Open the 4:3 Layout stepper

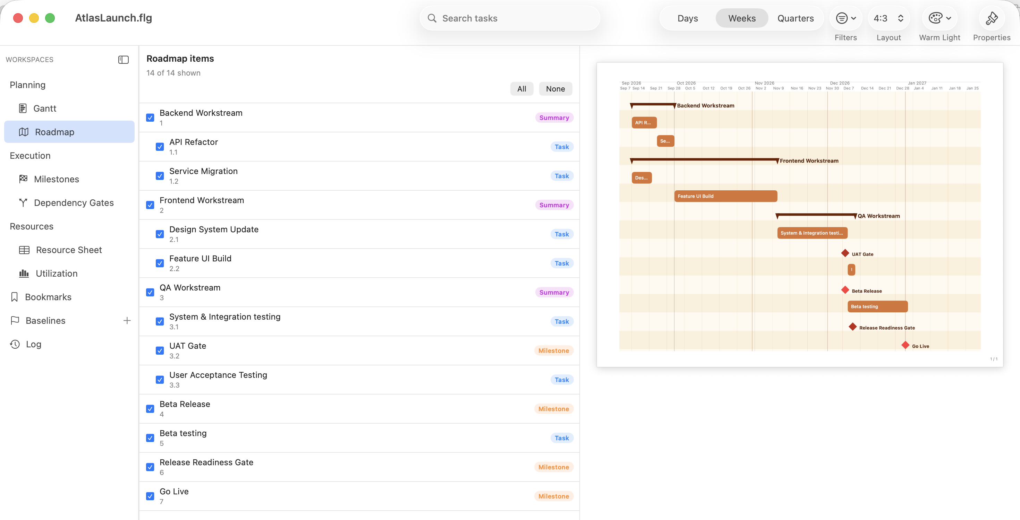pyautogui.click(x=889, y=18)
